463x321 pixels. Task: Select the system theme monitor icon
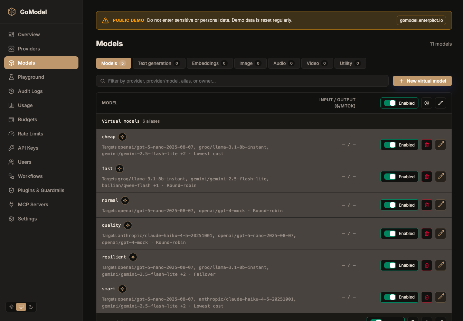(x=21, y=307)
